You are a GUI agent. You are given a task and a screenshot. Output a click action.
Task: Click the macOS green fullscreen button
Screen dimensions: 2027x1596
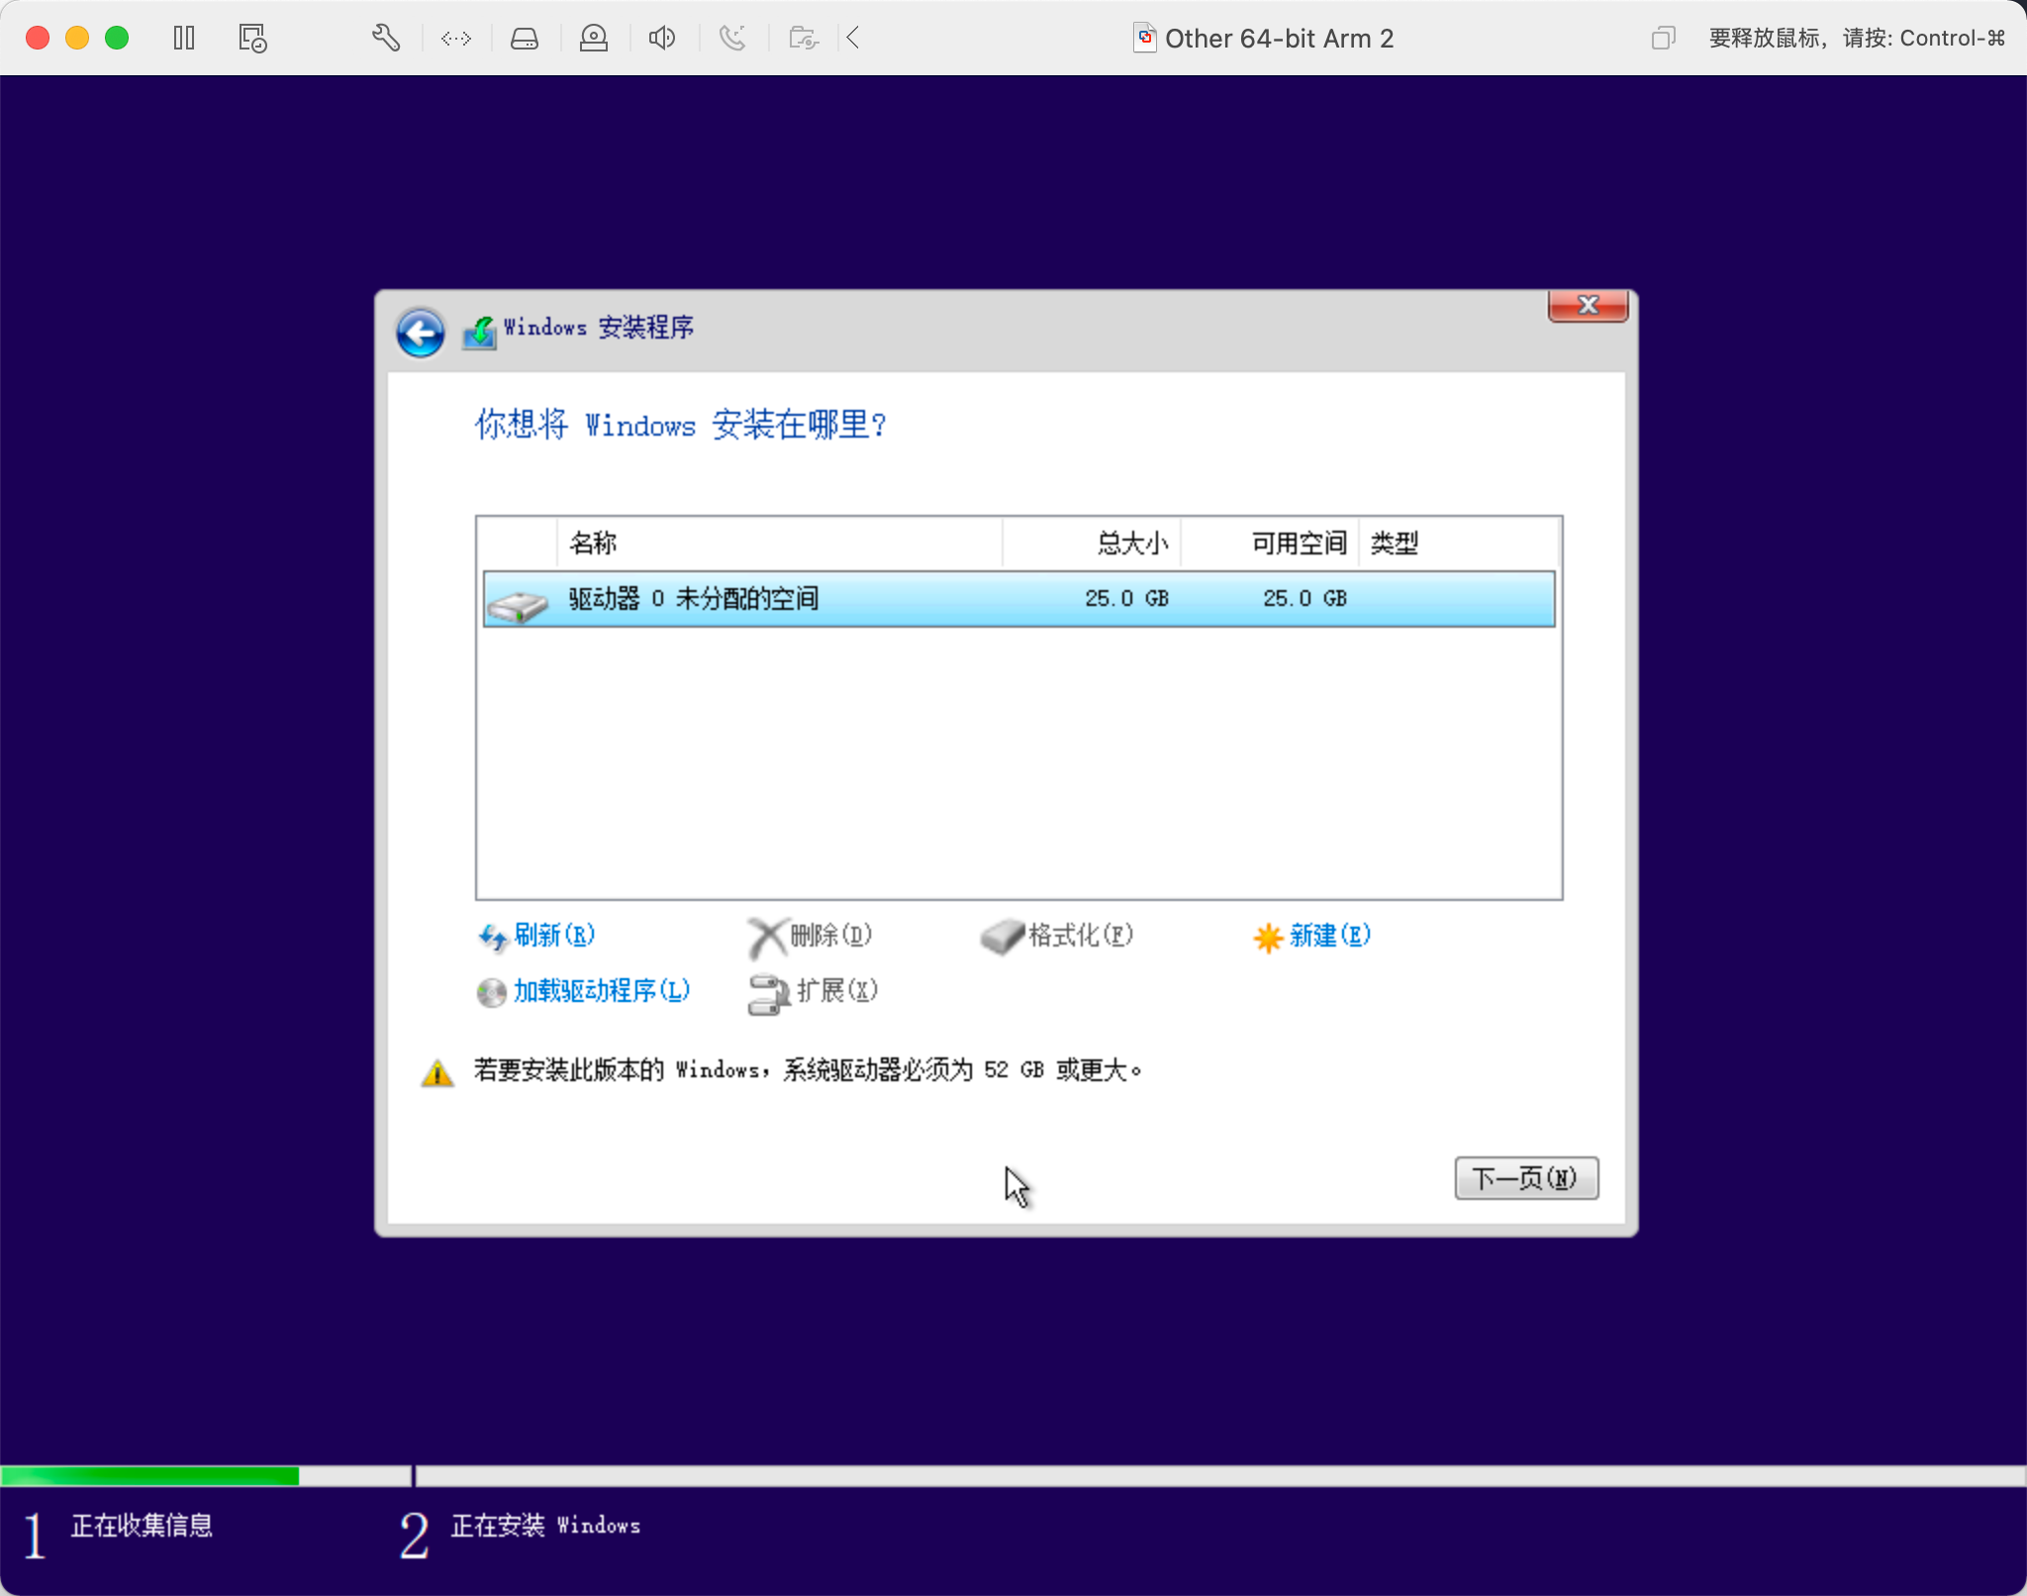(117, 39)
